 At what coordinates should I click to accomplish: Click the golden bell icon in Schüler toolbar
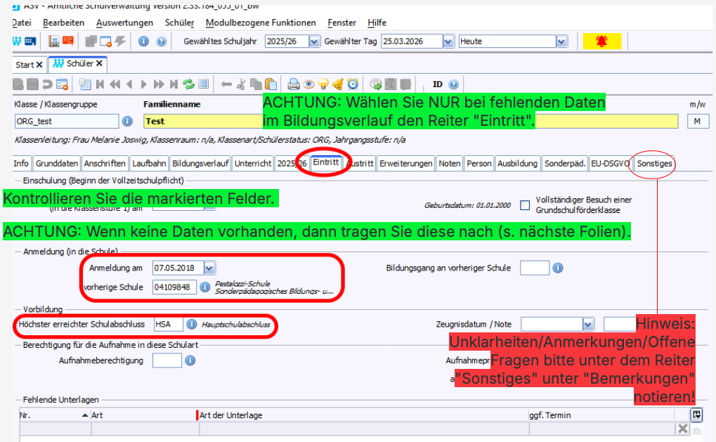coord(338,84)
